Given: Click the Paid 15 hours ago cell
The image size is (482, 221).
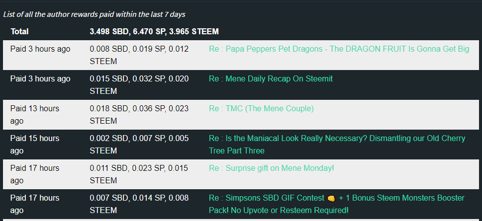Looking at the screenshot, I should 35,145.
